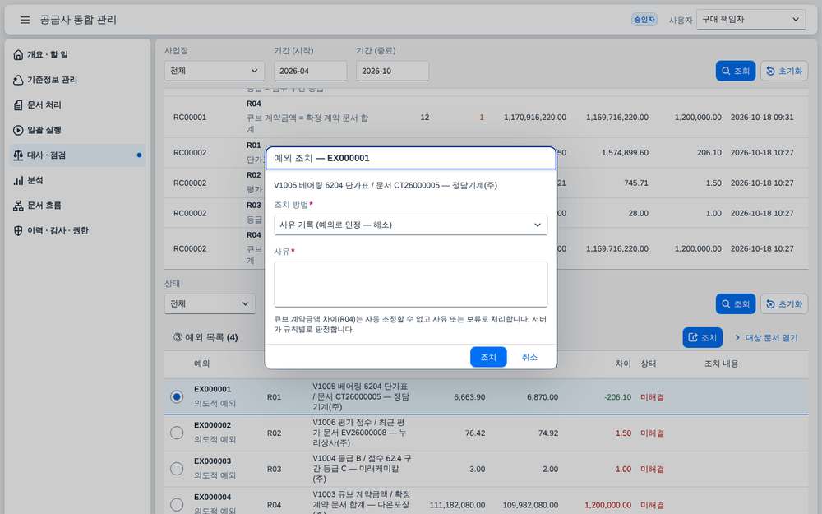The width and height of the screenshot is (822, 514).
Task: Click the 조치 button above the exception list
Action: click(703, 337)
